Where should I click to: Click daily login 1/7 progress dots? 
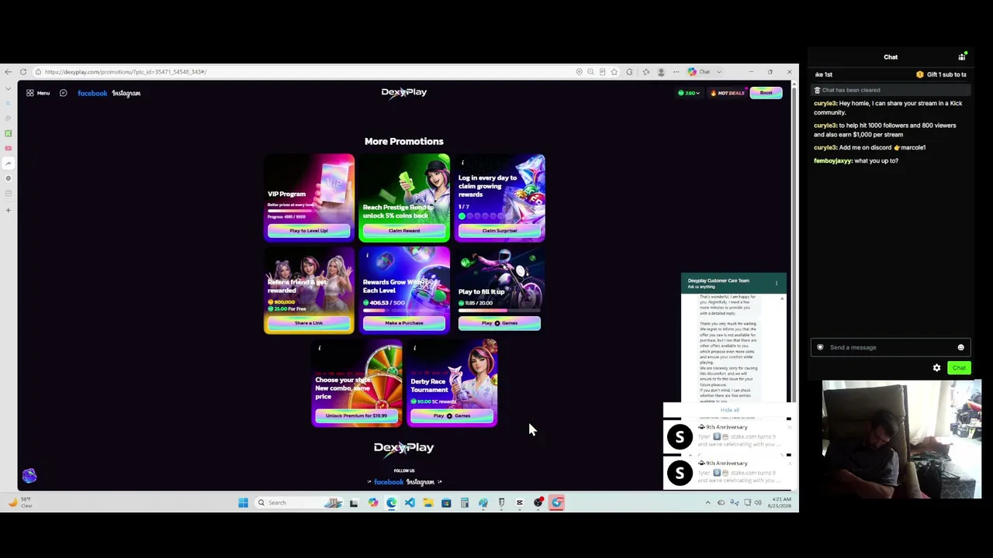pyautogui.click(x=481, y=216)
